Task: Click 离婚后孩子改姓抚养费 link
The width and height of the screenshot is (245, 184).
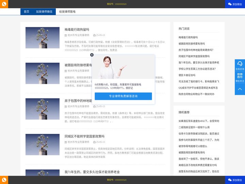Action: coord(198,165)
